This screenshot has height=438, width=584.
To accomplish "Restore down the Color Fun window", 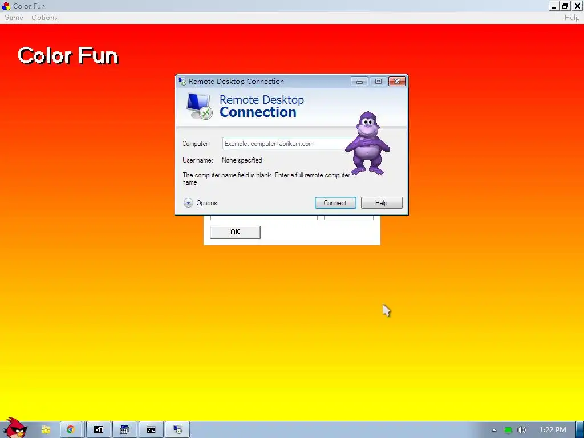I will click(x=565, y=6).
